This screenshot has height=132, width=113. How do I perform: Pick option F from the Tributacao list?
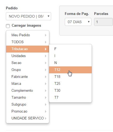70,49
